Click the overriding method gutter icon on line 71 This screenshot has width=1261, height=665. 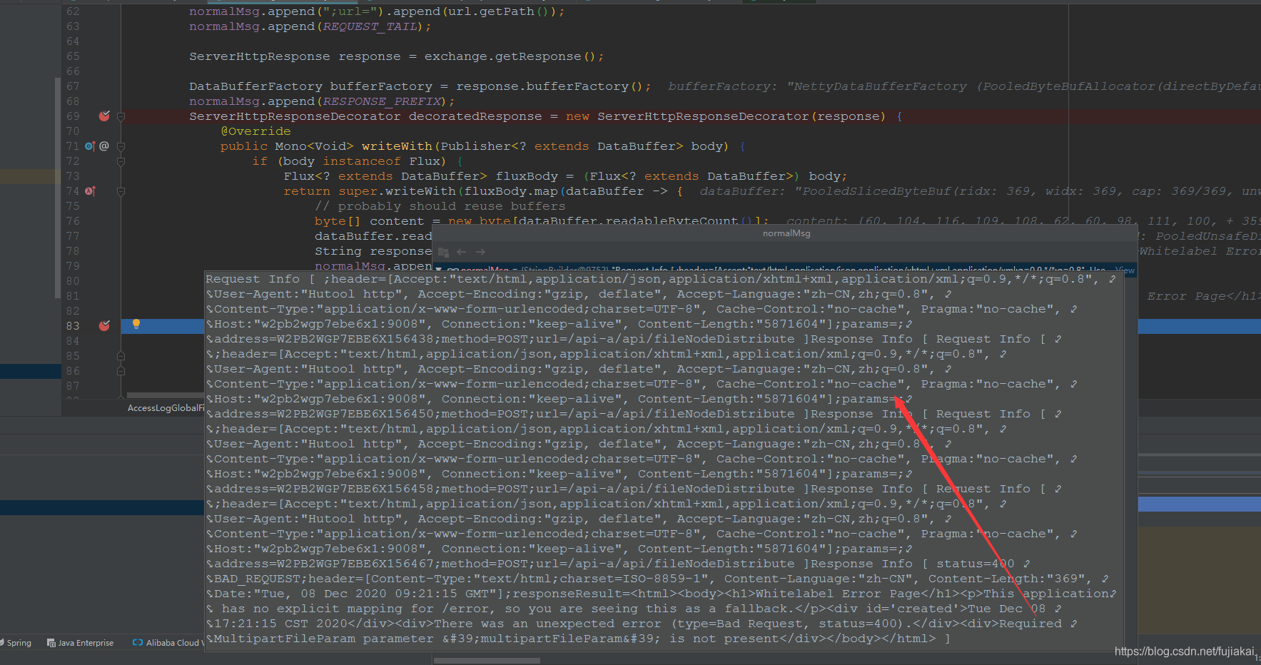point(89,146)
